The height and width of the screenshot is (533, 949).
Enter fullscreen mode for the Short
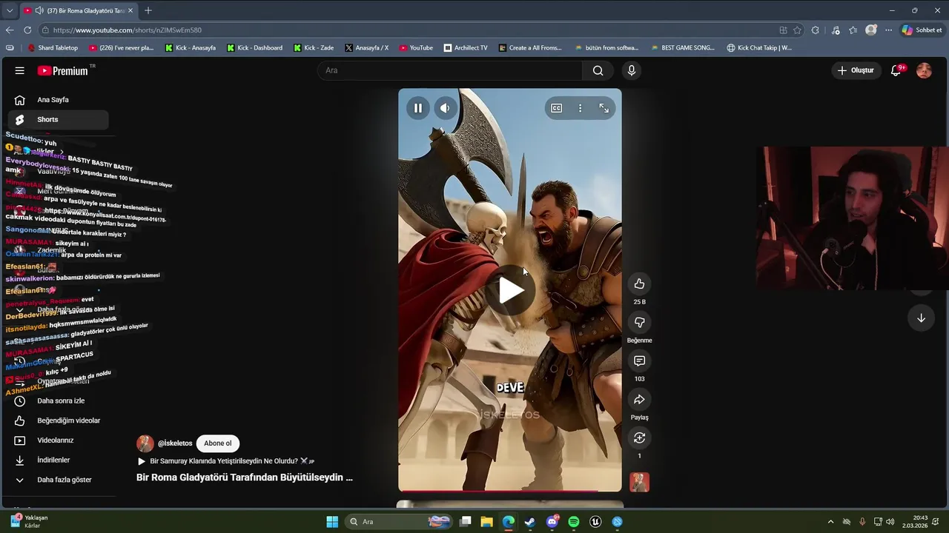[x=604, y=108]
